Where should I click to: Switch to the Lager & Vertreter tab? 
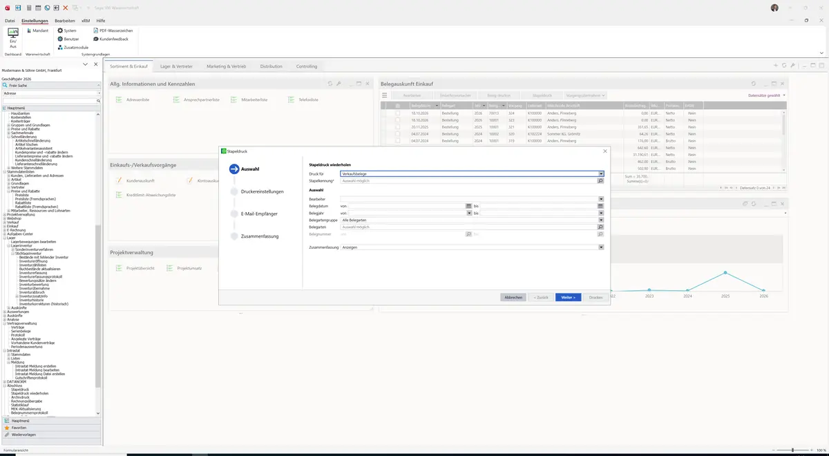point(176,66)
